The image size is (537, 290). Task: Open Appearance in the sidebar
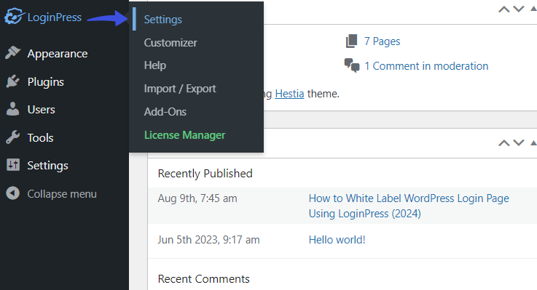58,54
